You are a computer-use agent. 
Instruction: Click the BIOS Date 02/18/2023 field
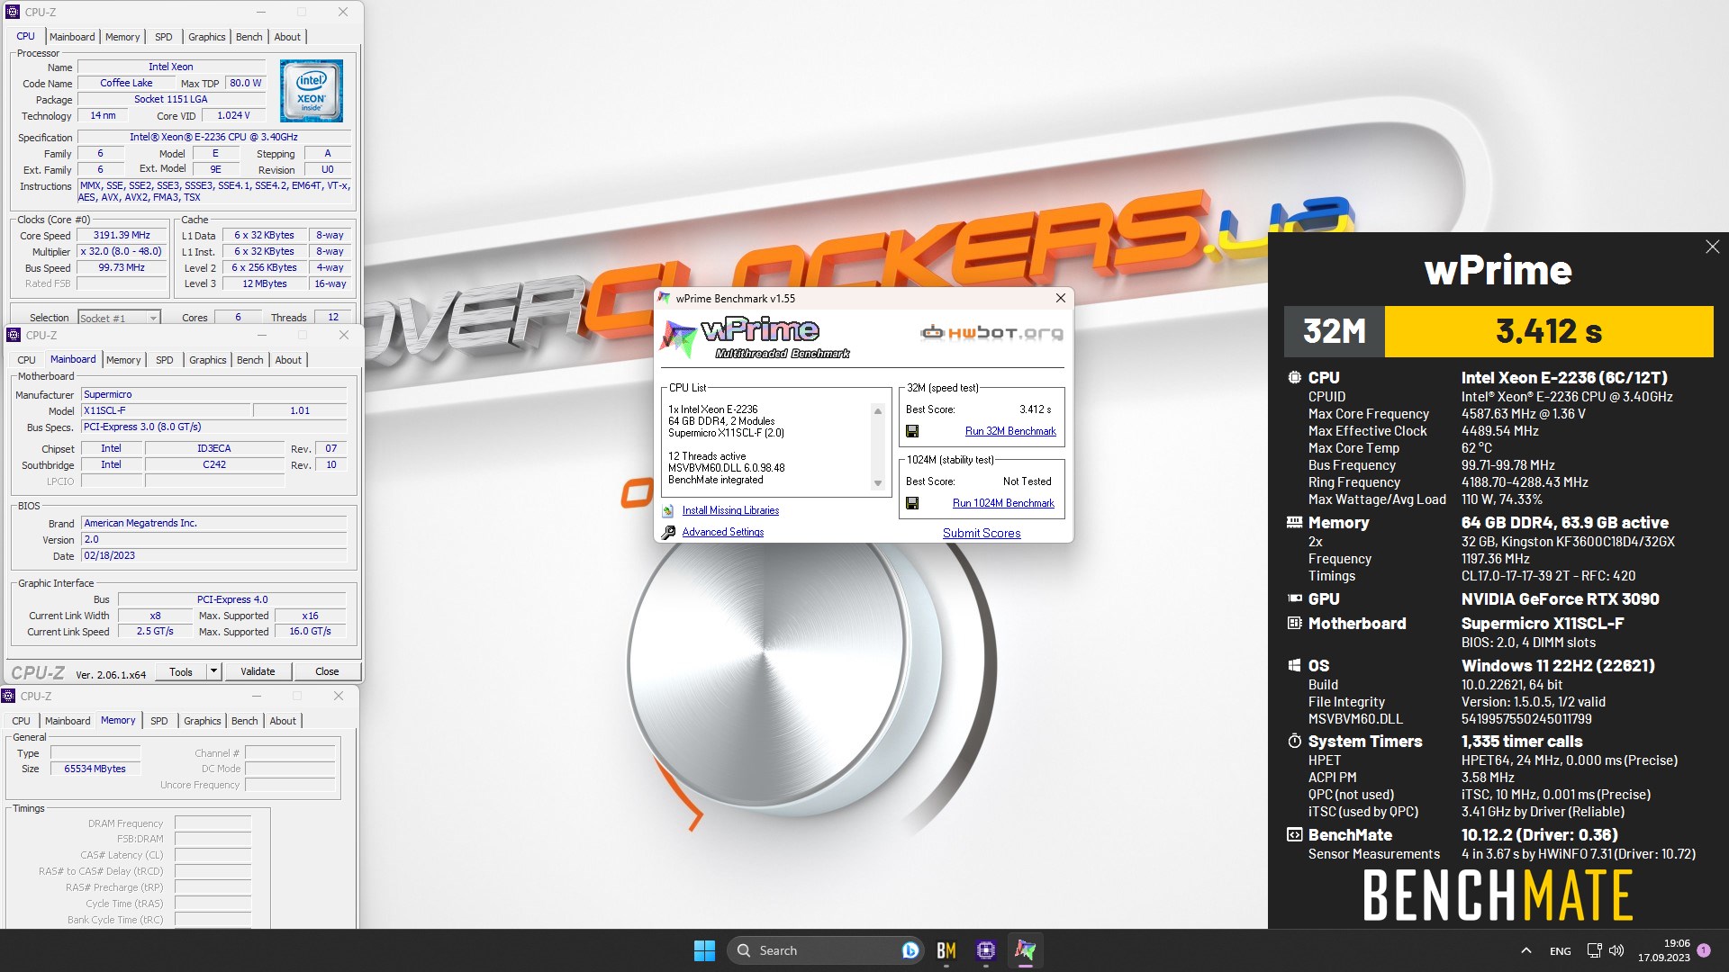(x=213, y=555)
